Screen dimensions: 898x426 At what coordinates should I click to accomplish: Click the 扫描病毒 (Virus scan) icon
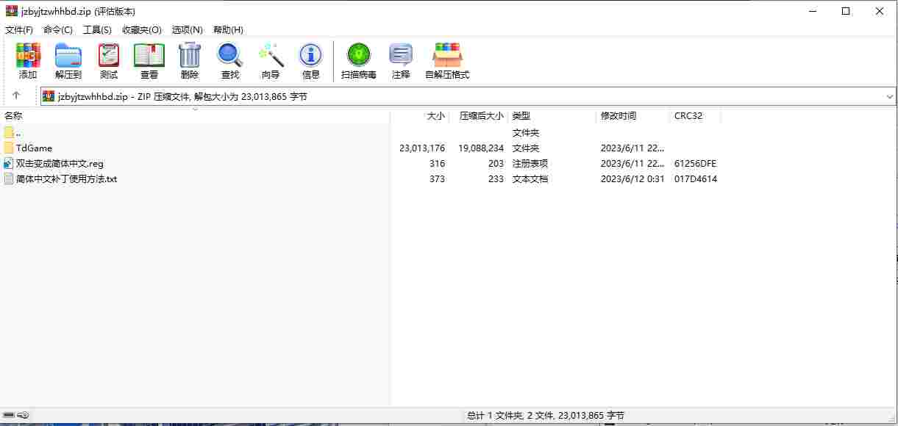pos(359,55)
